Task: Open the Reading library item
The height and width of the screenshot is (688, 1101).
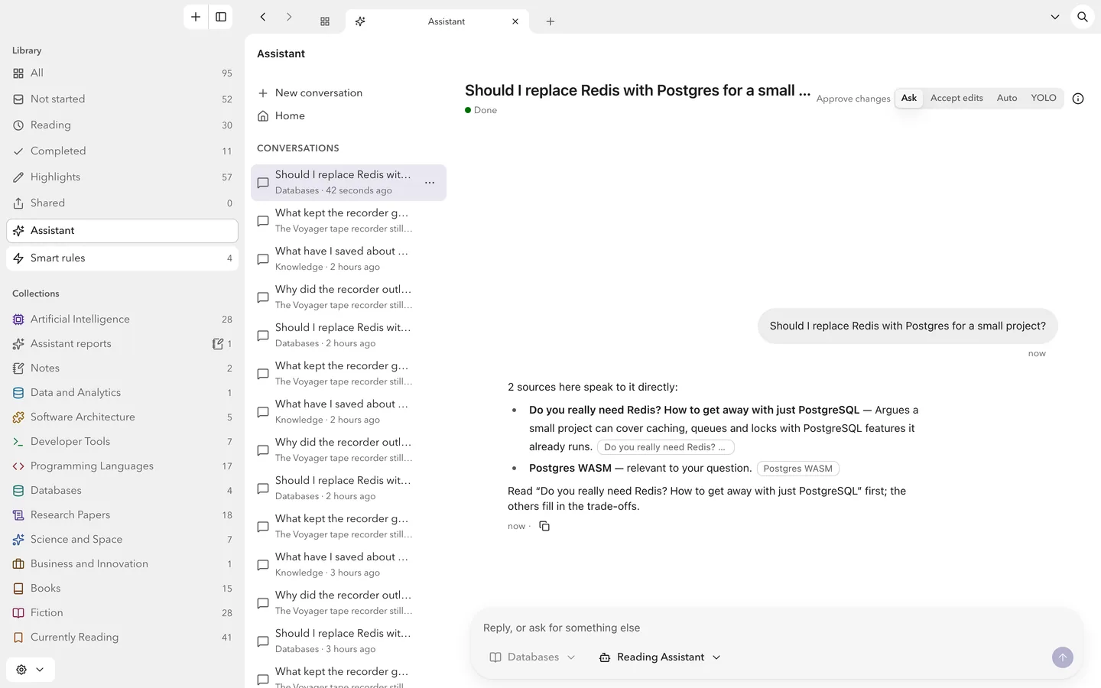Action: coord(122,125)
